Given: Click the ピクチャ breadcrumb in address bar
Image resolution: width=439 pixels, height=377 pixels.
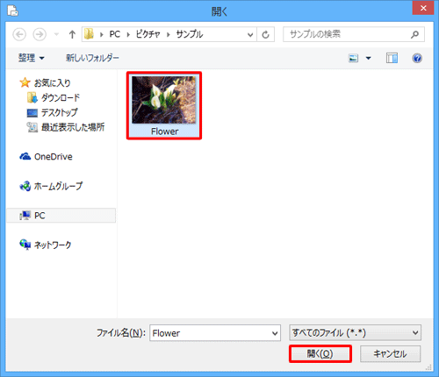Looking at the screenshot, I should 148,34.
